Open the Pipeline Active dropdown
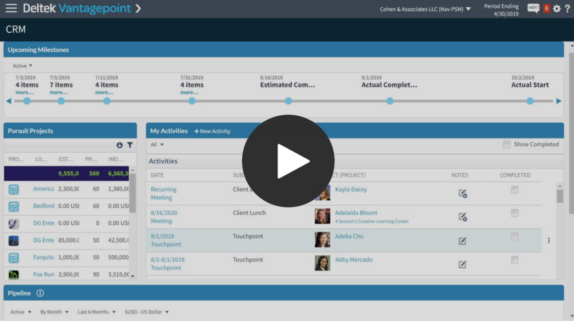574x321 pixels. pyautogui.click(x=21, y=312)
